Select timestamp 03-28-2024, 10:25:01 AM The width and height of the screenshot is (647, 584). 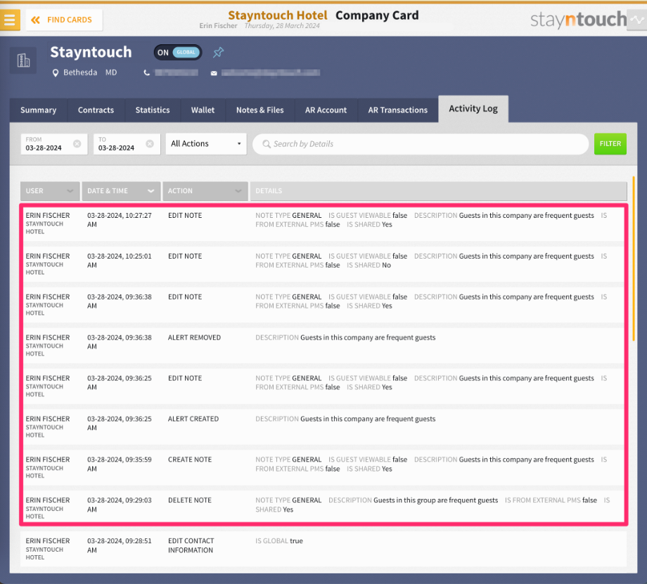point(120,261)
